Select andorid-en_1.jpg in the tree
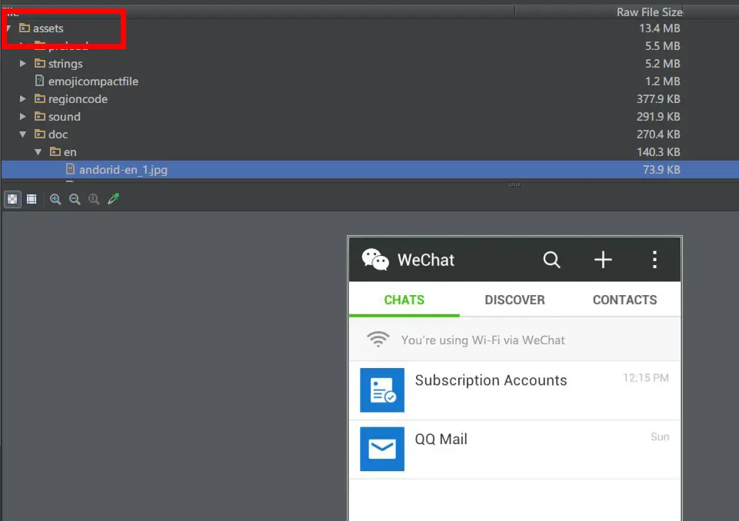 (123, 170)
